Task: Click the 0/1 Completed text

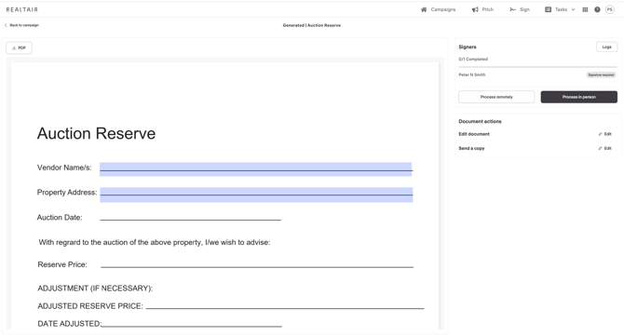Action: (473, 60)
